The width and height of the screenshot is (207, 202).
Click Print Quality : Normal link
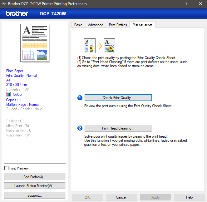[22, 76]
